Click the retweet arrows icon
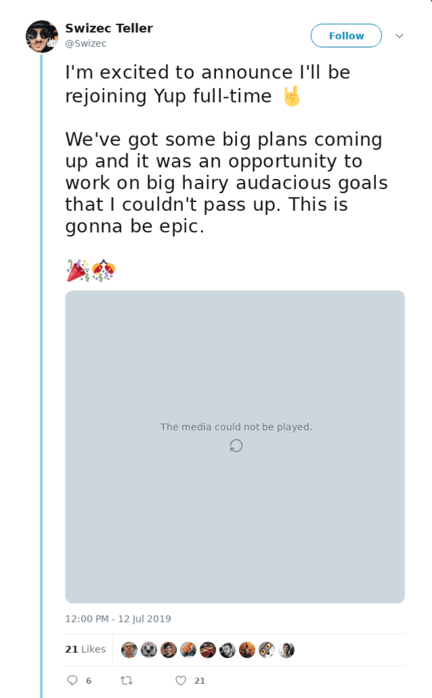432x698 pixels. 125,680
